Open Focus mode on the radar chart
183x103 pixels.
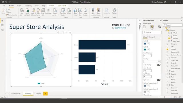coord(67,32)
